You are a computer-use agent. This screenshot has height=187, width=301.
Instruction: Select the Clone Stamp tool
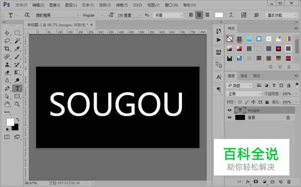pos(7,65)
